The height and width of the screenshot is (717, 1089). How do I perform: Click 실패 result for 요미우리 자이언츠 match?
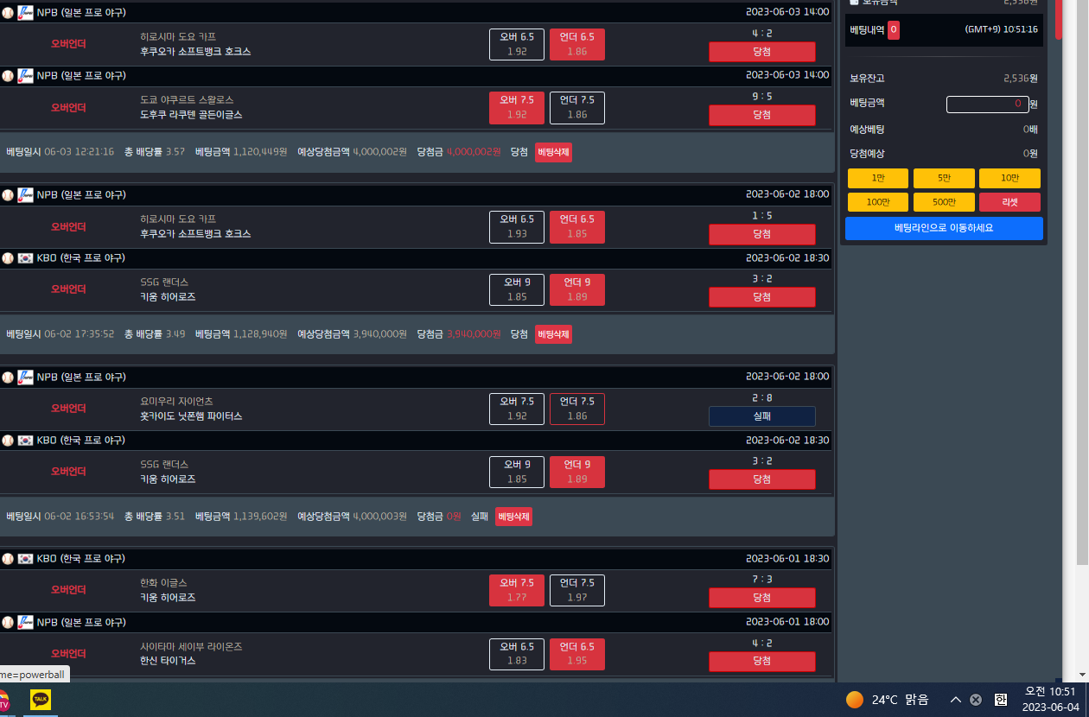tap(761, 416)
